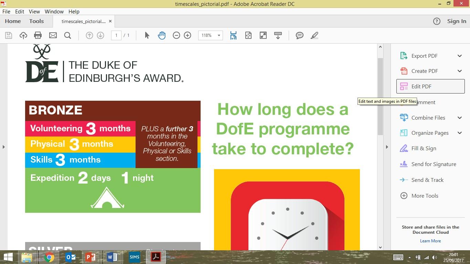Open the Windows Start menu
Screen dimensions: 470x264
8,257
